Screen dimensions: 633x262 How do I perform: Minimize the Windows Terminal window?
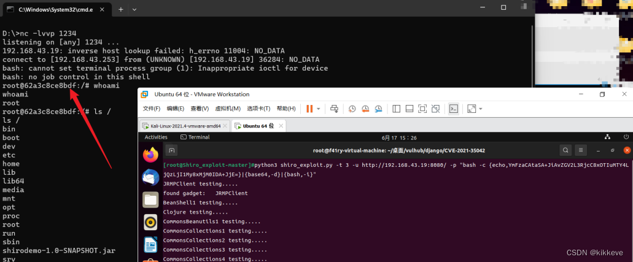click(481, 7)
